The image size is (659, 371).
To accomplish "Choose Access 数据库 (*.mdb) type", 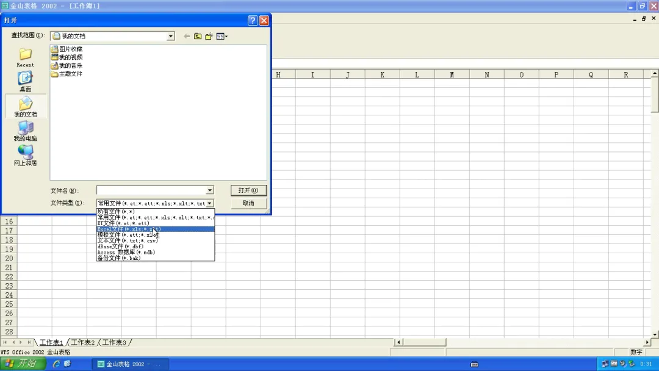I will (x=156, y=252).
